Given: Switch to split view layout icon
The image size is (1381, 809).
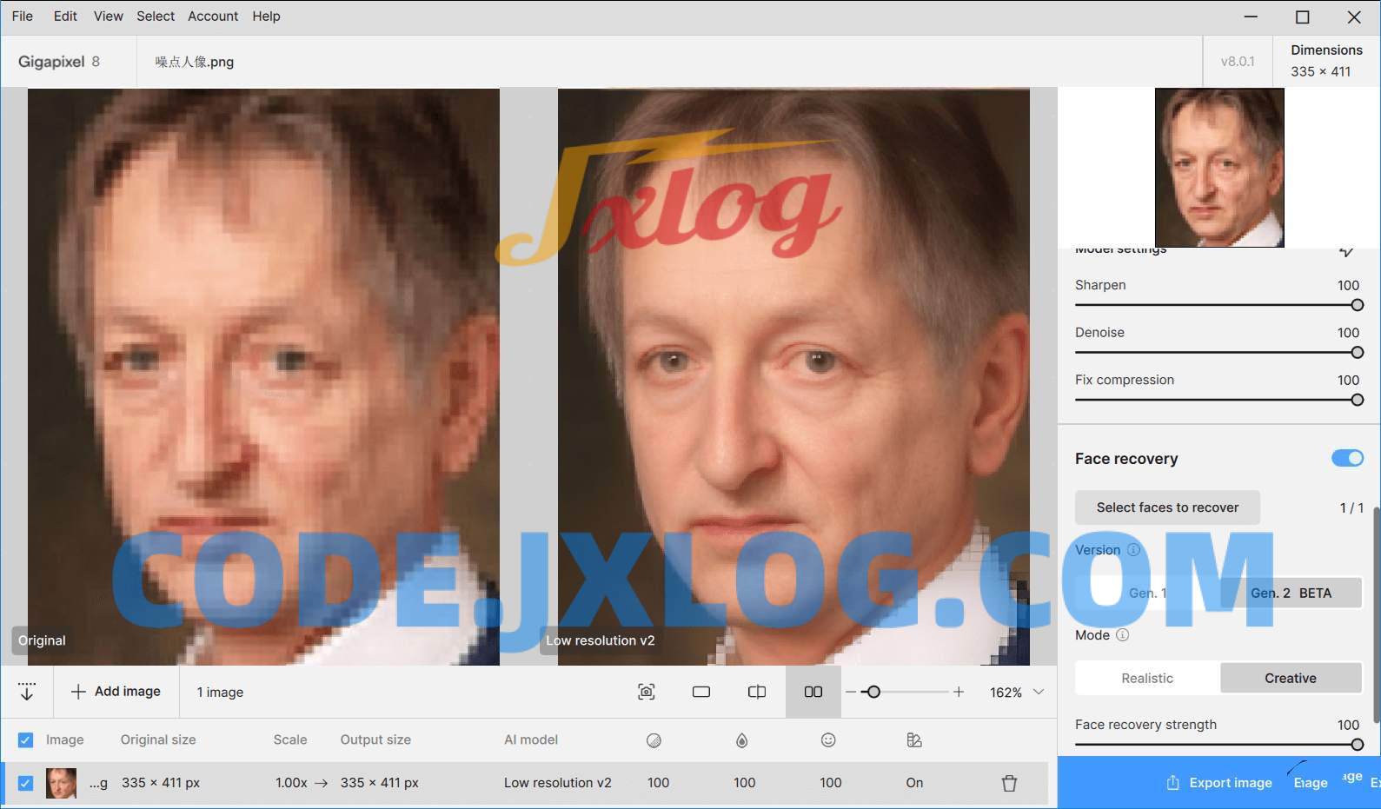Looking at the screenshot, I should [757, 692].
